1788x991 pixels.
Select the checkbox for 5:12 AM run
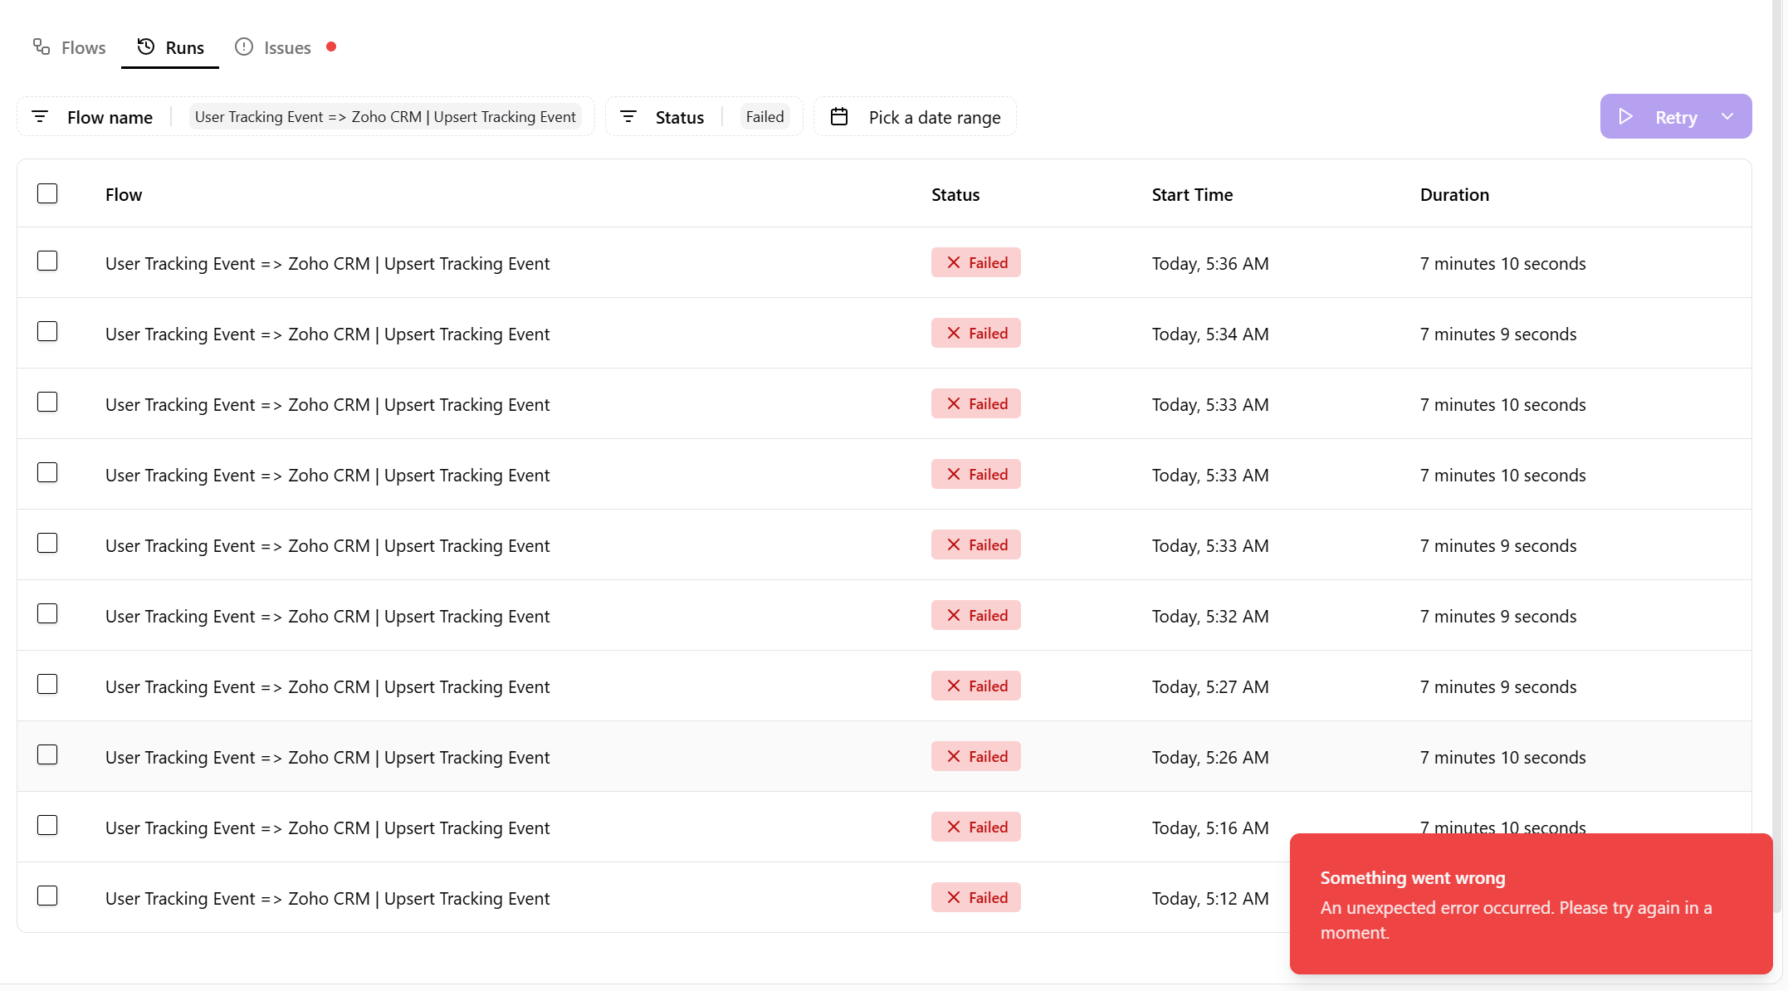[x=47, y=896]
